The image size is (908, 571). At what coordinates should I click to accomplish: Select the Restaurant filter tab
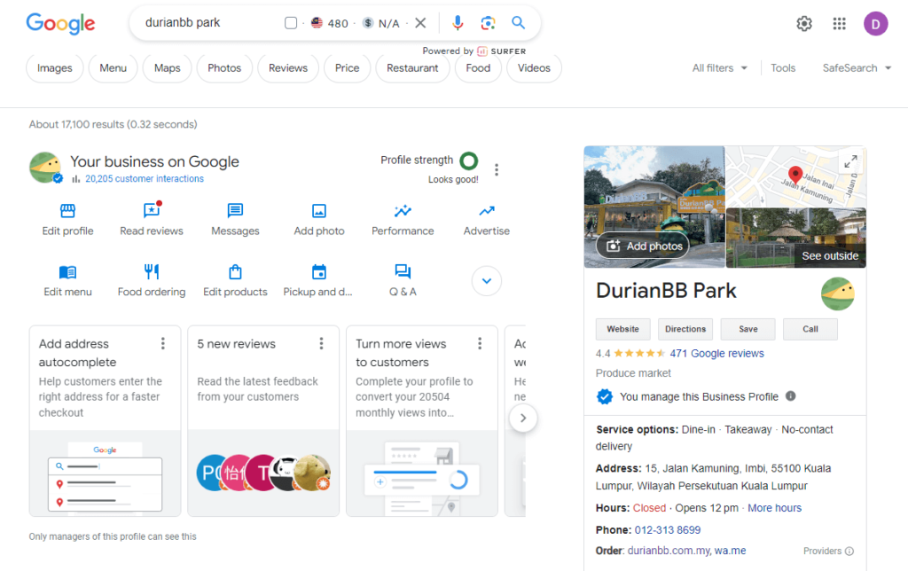pyautogui.click(x=412, y=68)
